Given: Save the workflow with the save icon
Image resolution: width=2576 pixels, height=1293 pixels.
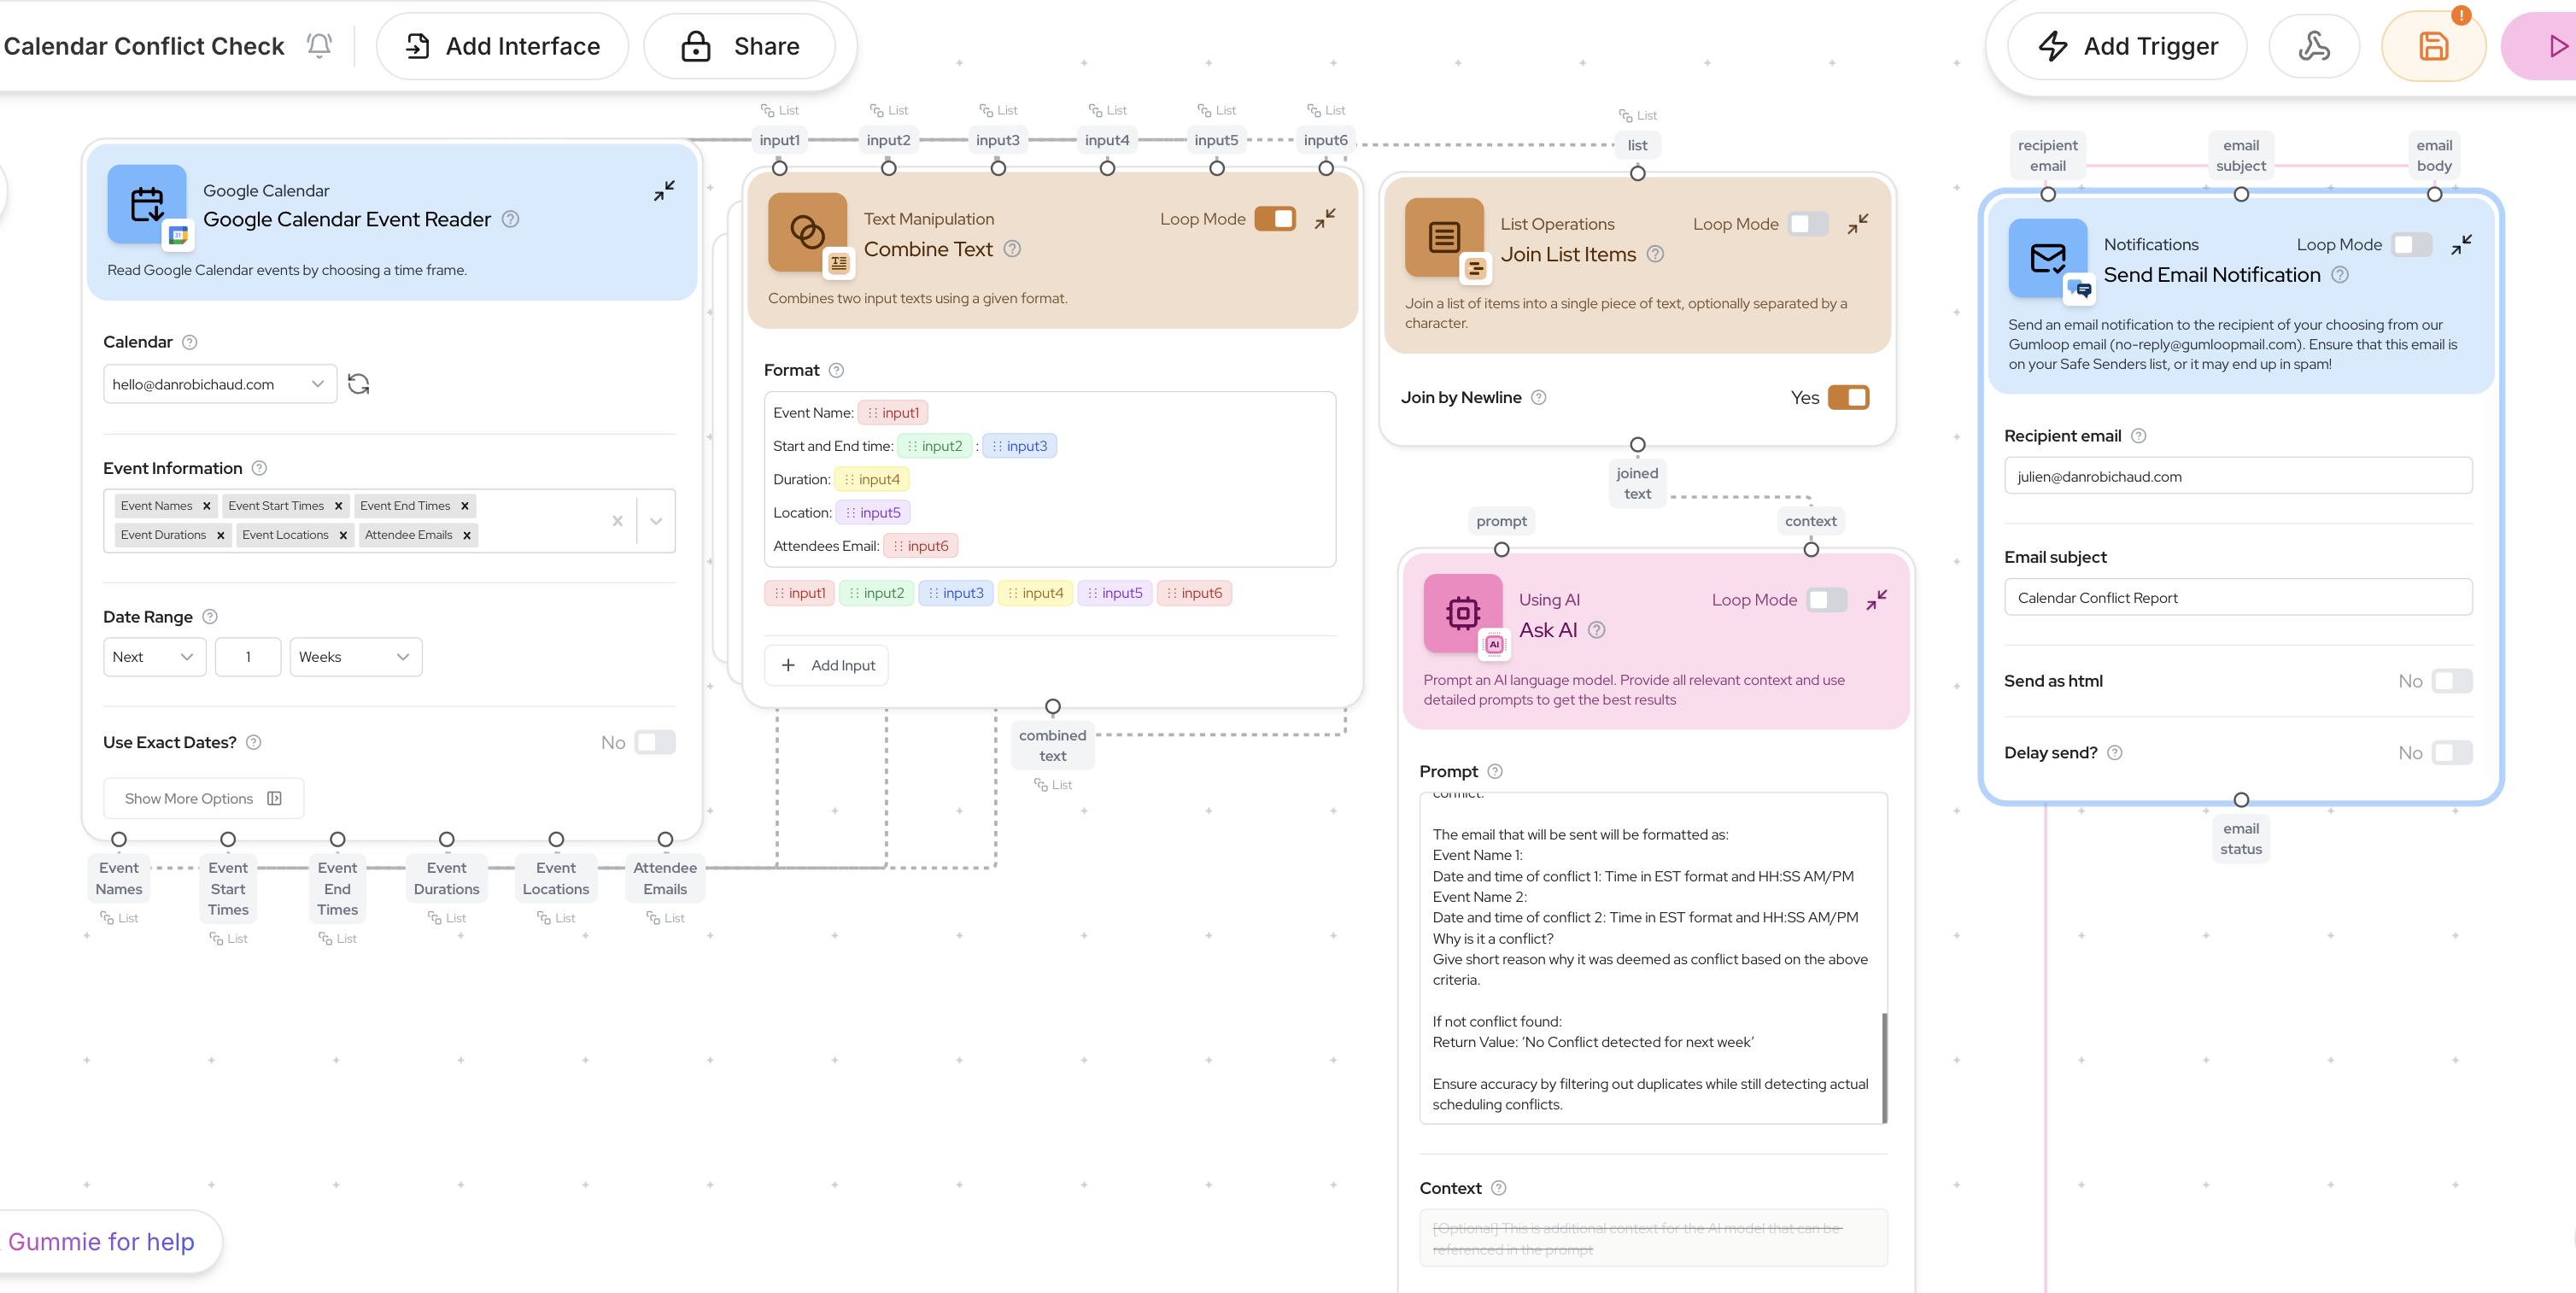Looking at the screenshot, I should click(2433, 46).
